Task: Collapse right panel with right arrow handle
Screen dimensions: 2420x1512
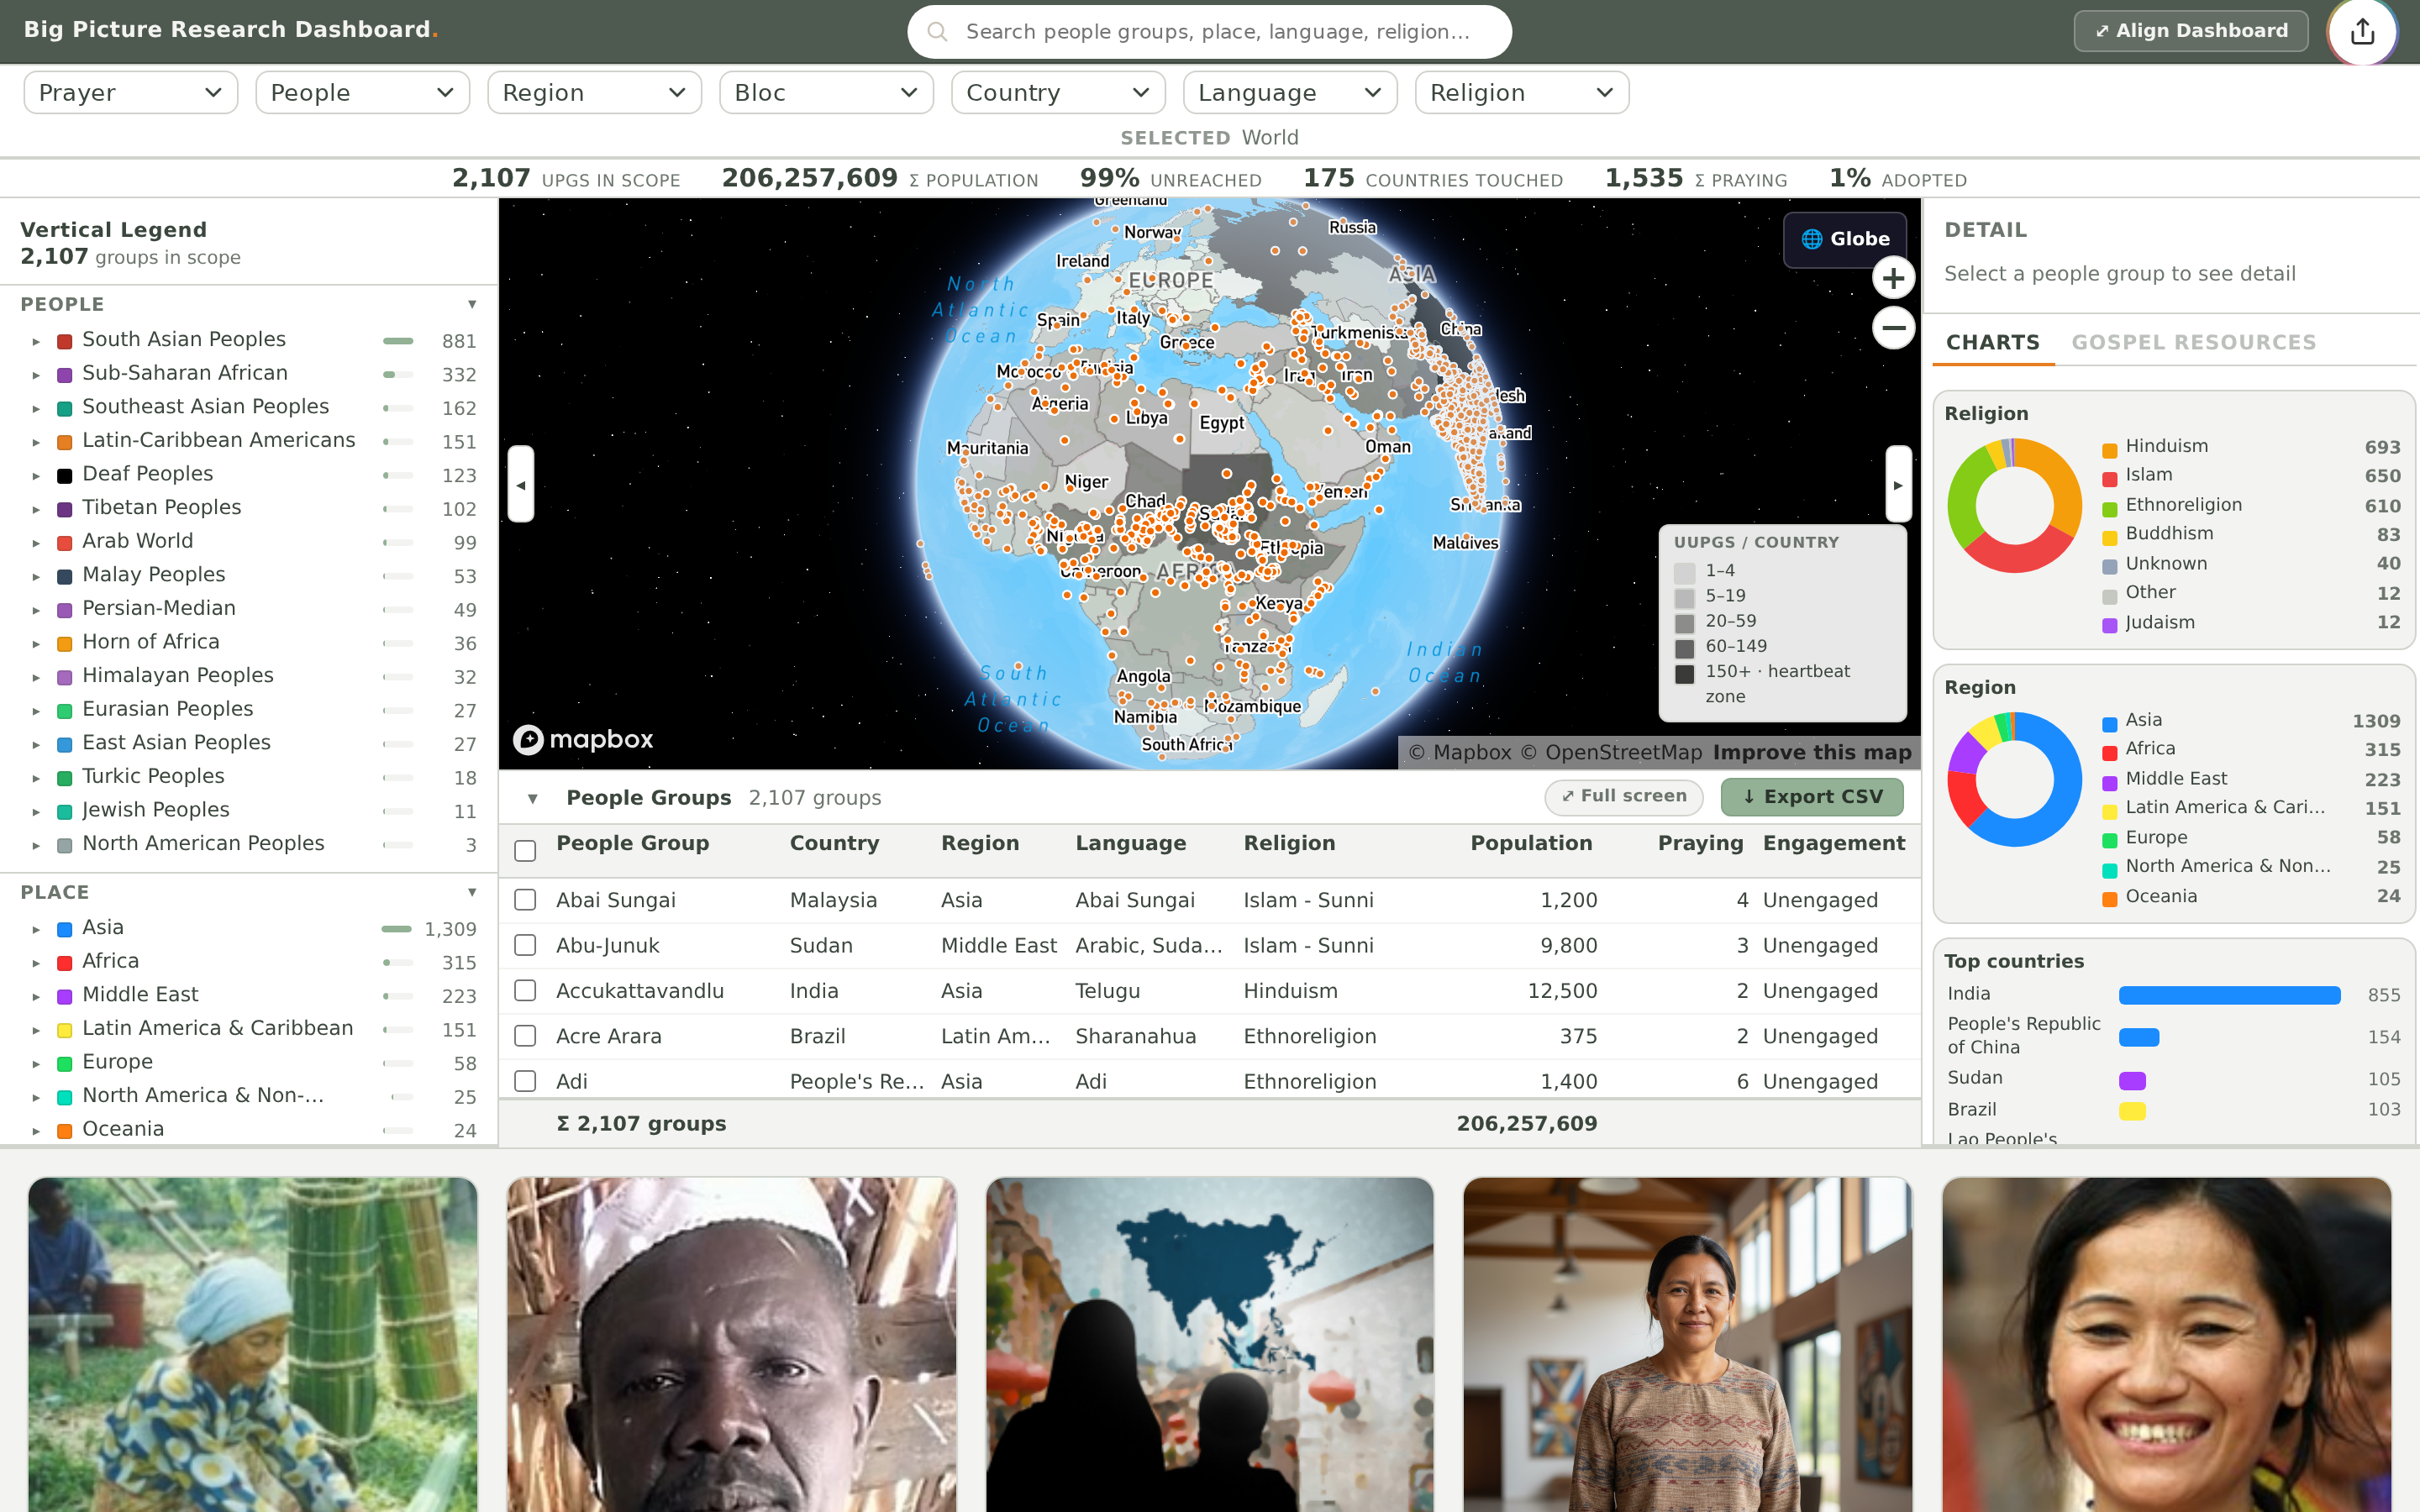Action: pos(1898,485)
